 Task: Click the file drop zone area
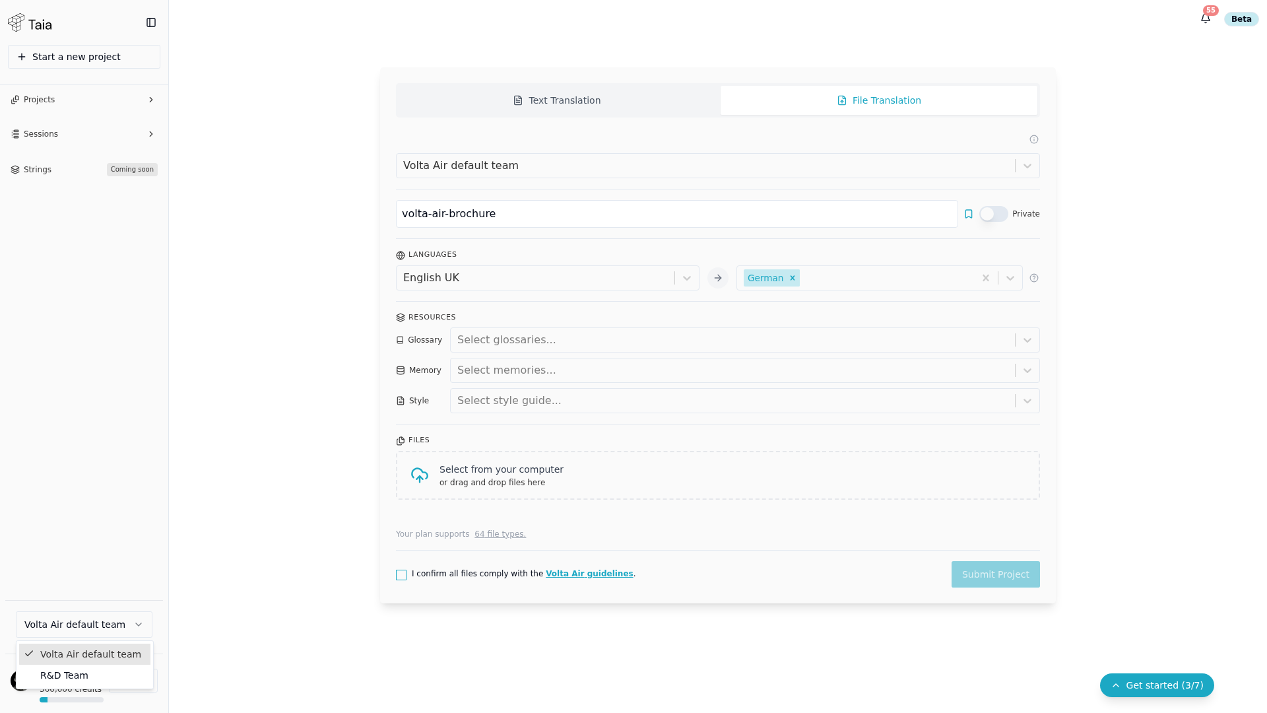[718, 475]
